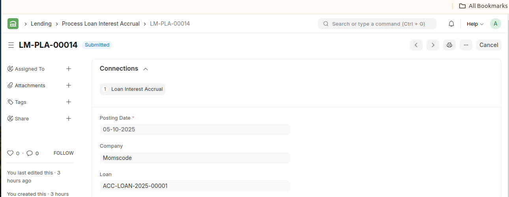Cancel the submitted document

click(488, 45)
